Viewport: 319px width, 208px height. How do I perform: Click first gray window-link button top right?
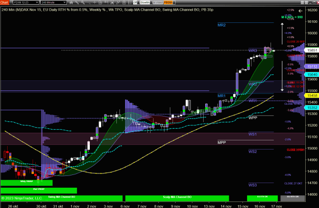tap(302, 3)
